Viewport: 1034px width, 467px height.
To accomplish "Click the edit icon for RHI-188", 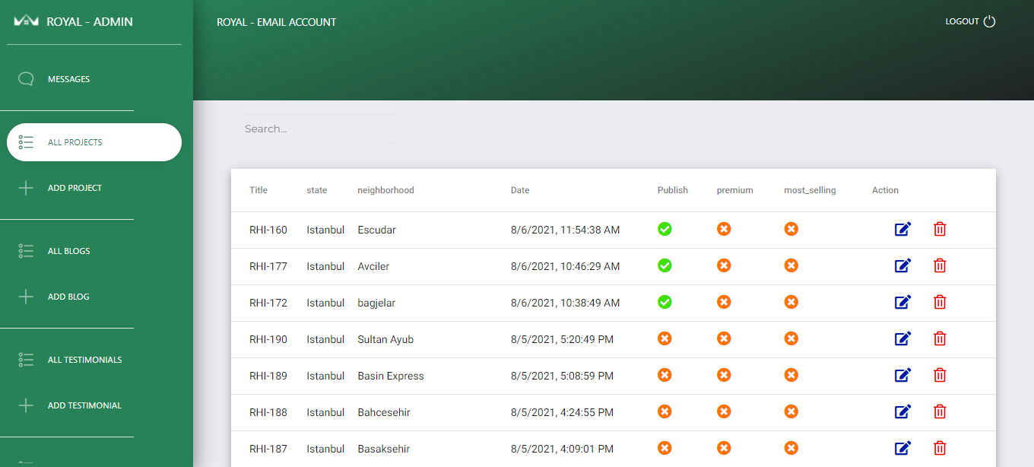I will click(x=902, y=411).
